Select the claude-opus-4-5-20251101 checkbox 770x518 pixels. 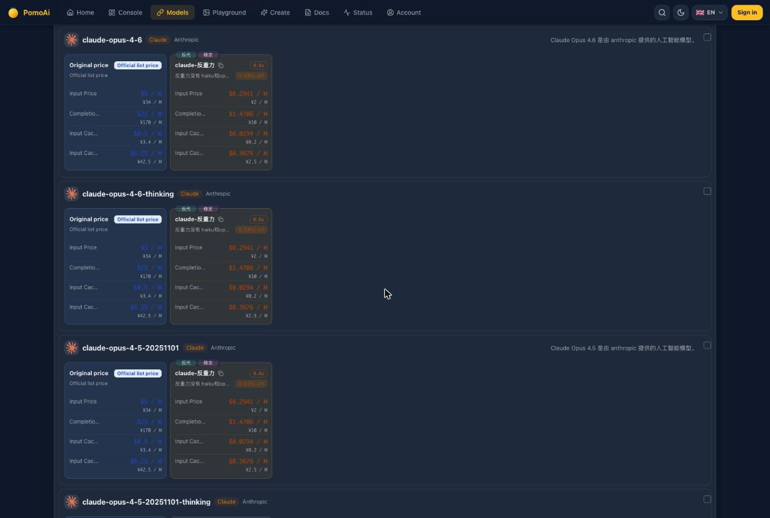(707, 345)
